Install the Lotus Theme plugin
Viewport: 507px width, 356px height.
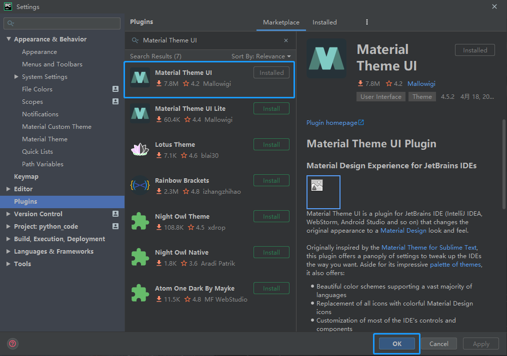(x=271, y=145)
